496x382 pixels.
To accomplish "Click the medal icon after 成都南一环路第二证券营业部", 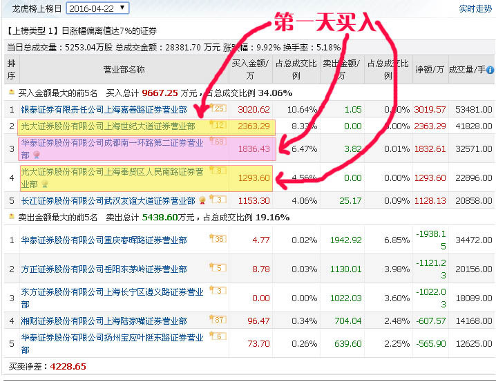I will [37, 155].
